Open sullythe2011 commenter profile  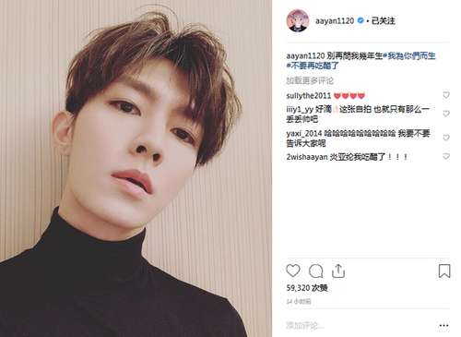click(x=309, y=96)
